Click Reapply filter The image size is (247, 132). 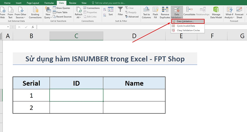(131, 12)
